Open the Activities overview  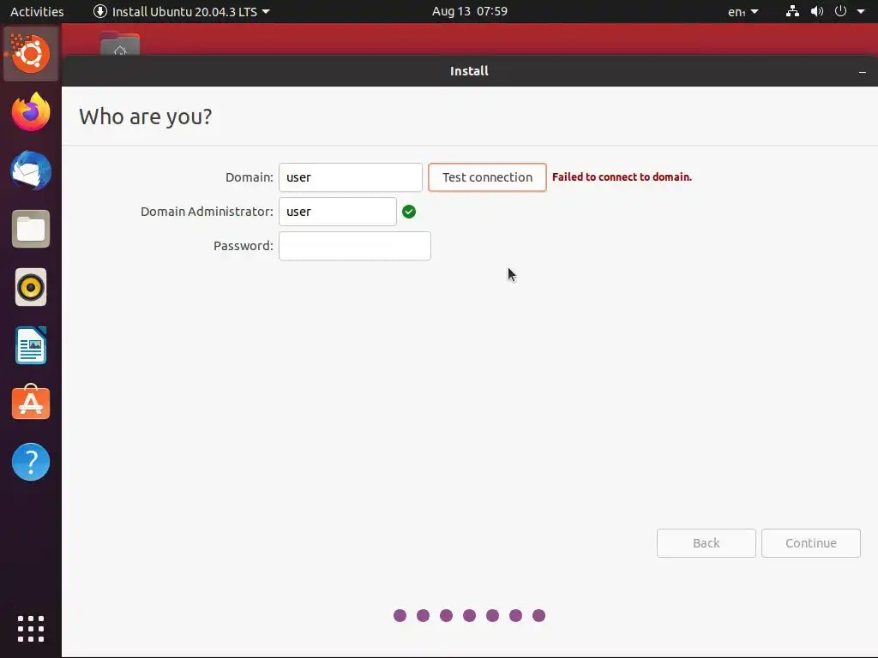click(37, 11)
